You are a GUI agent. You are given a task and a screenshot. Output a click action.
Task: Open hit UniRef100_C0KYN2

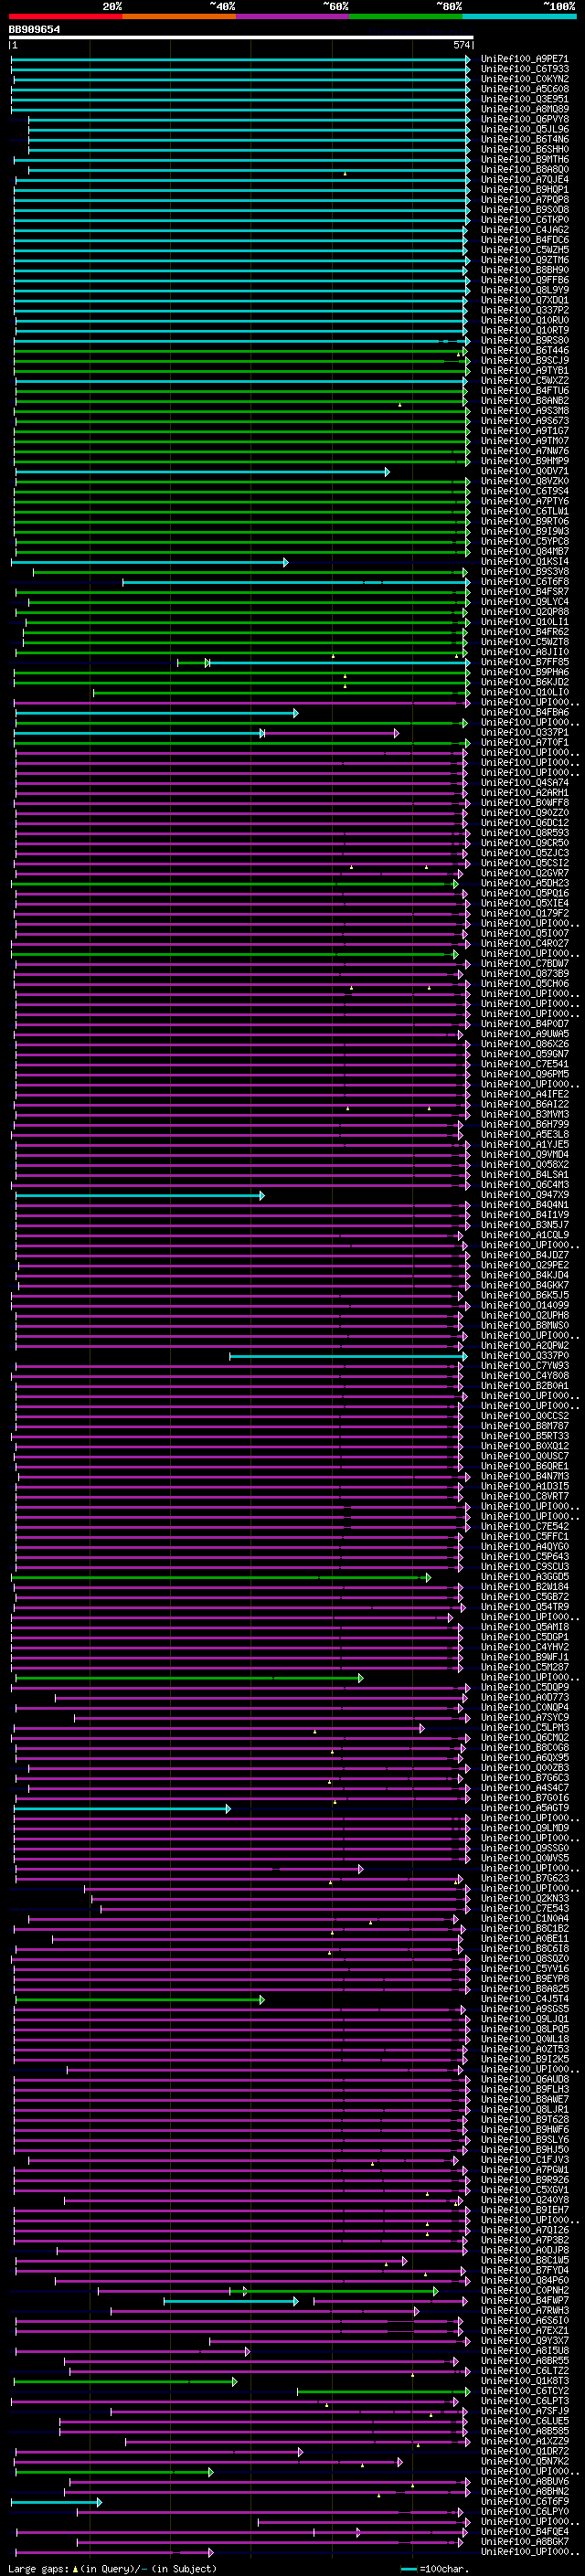tap(524, 79)
